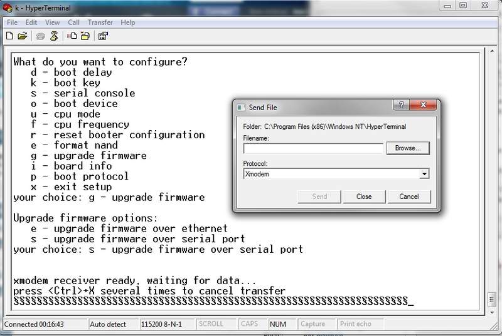Click 'e - upgrade firmware over ethernet' line
The height and width of the screenshot is (336, 502).
pos(129,228)
